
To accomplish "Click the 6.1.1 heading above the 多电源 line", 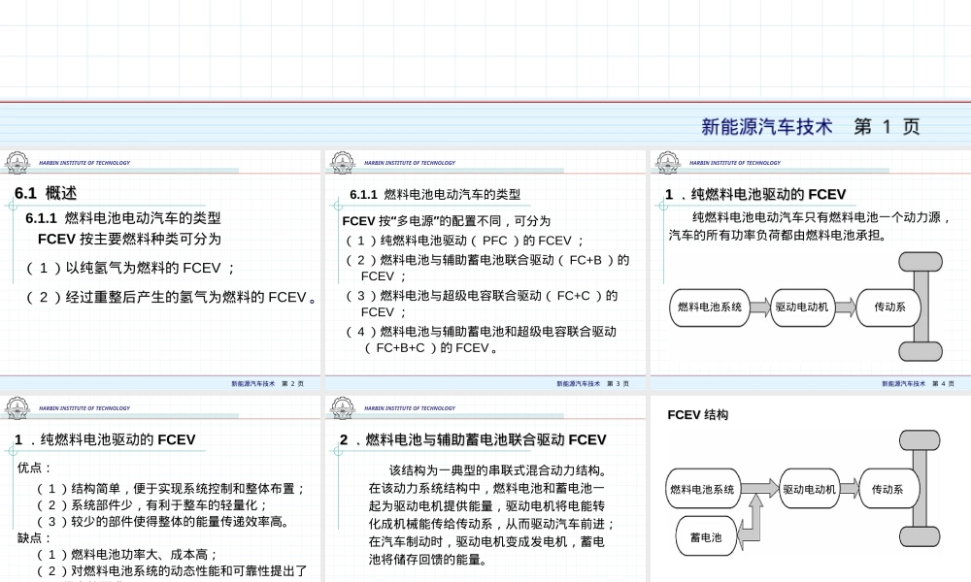I will tap(435, 195).
